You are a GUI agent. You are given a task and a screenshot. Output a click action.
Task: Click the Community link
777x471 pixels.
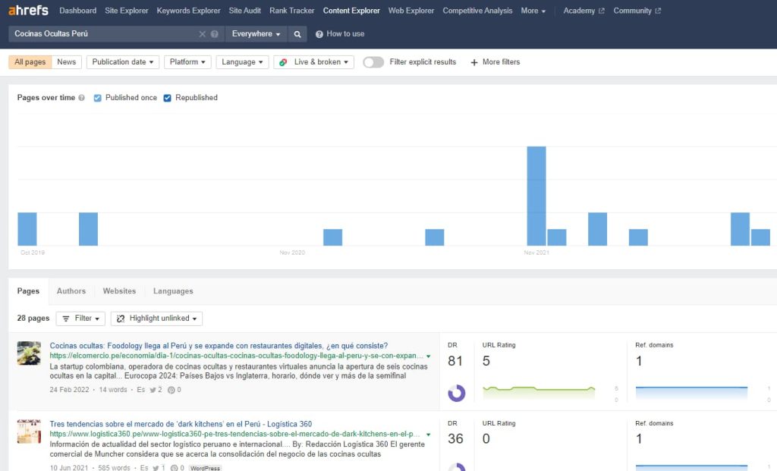pos(632,11)
